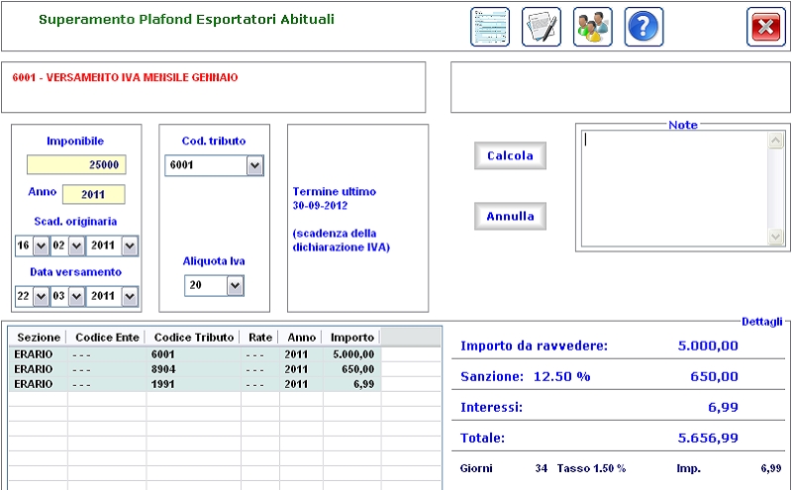Select the table cell with tributo 8904
The image size is (792, 490).
coord(194,369)
